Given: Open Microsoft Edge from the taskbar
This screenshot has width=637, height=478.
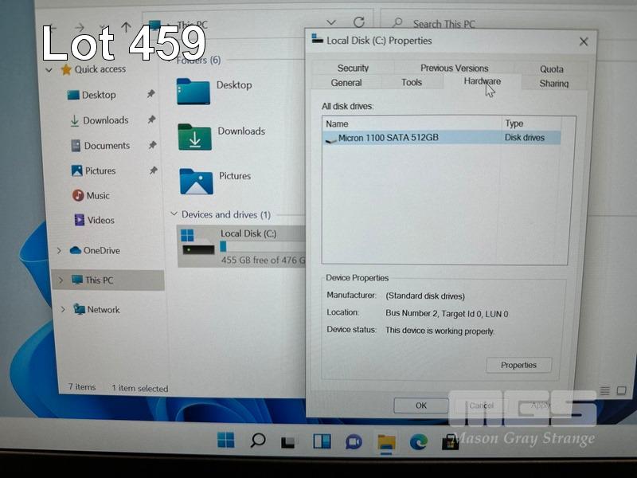Looking at the screenshot, I should [419, 441].
